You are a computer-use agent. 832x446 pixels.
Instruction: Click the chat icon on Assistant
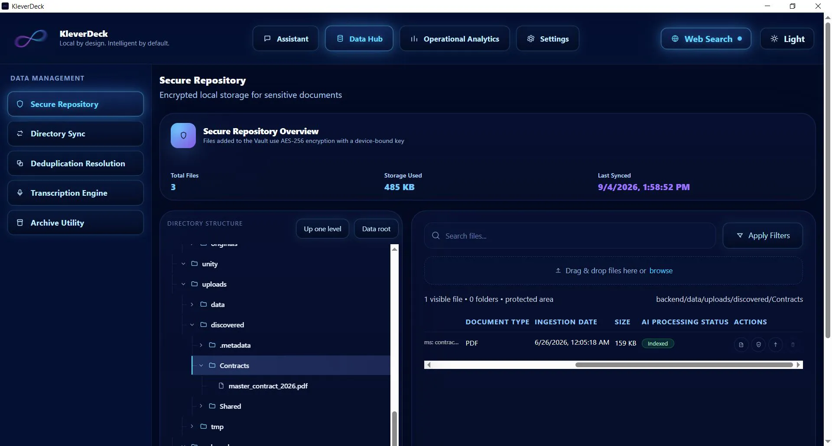click(267, 39)
